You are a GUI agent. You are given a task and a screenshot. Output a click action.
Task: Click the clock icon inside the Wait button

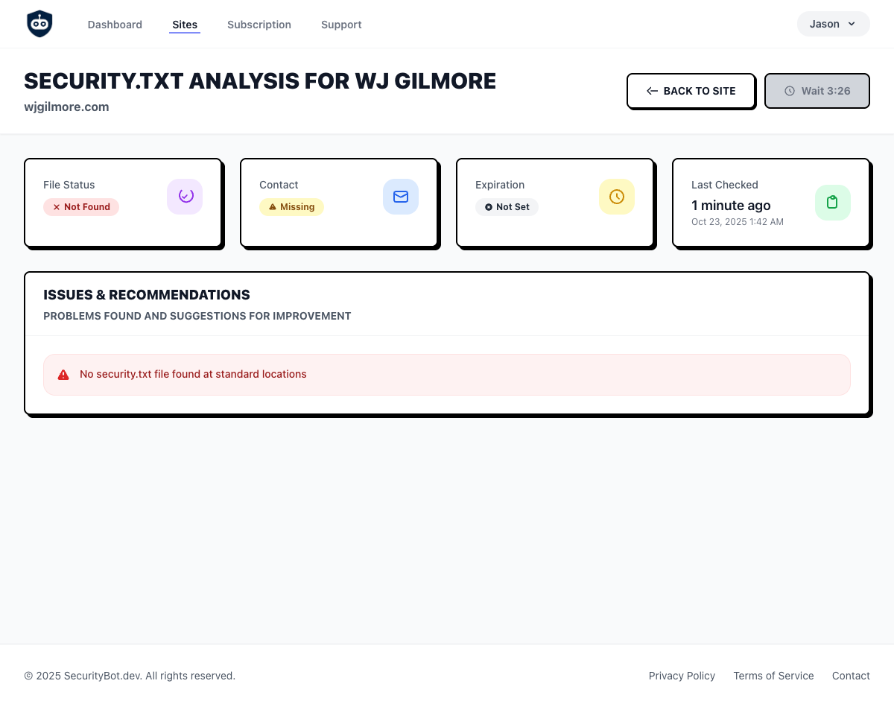(790, 91)
